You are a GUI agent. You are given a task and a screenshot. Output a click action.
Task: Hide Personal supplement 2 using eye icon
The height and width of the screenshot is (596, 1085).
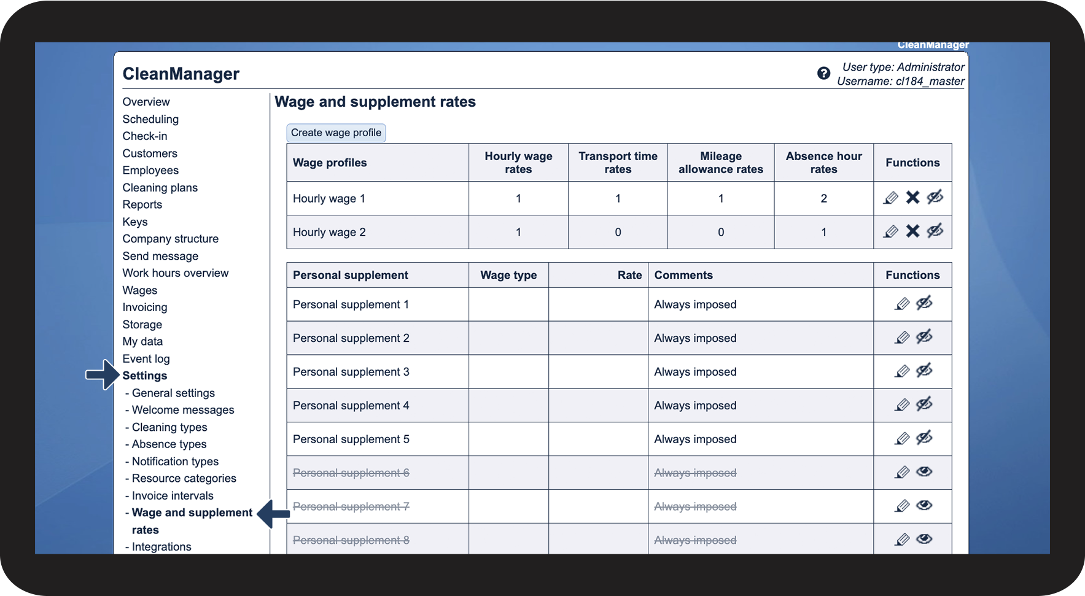pyautogui.click(x=924, y=337)
